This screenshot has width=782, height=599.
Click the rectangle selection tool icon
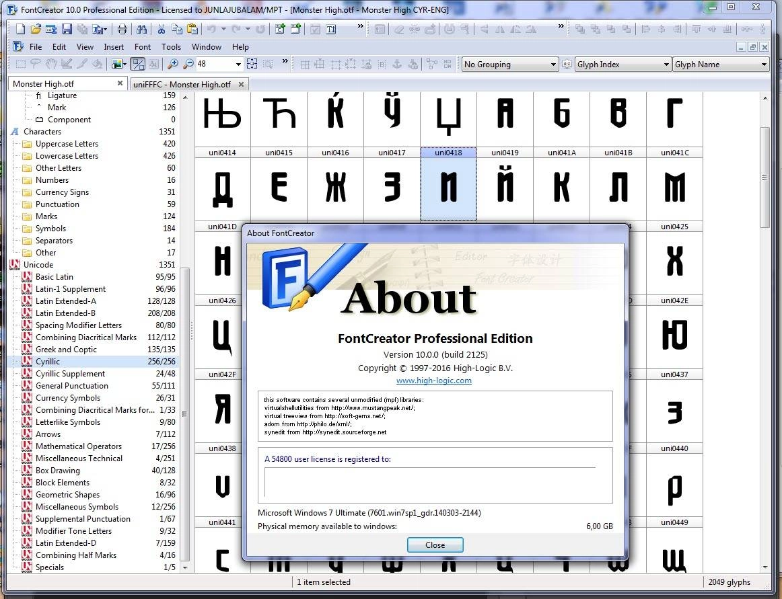20,64
